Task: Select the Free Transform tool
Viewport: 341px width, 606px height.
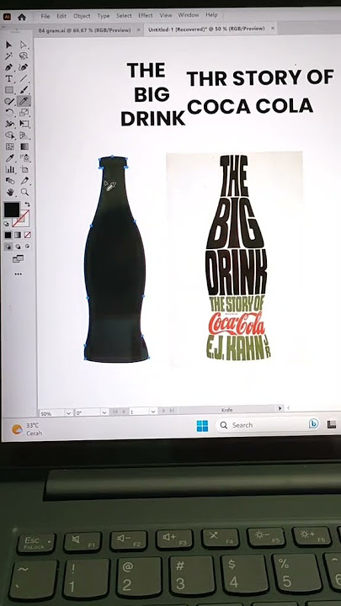Action: (24, 124)
